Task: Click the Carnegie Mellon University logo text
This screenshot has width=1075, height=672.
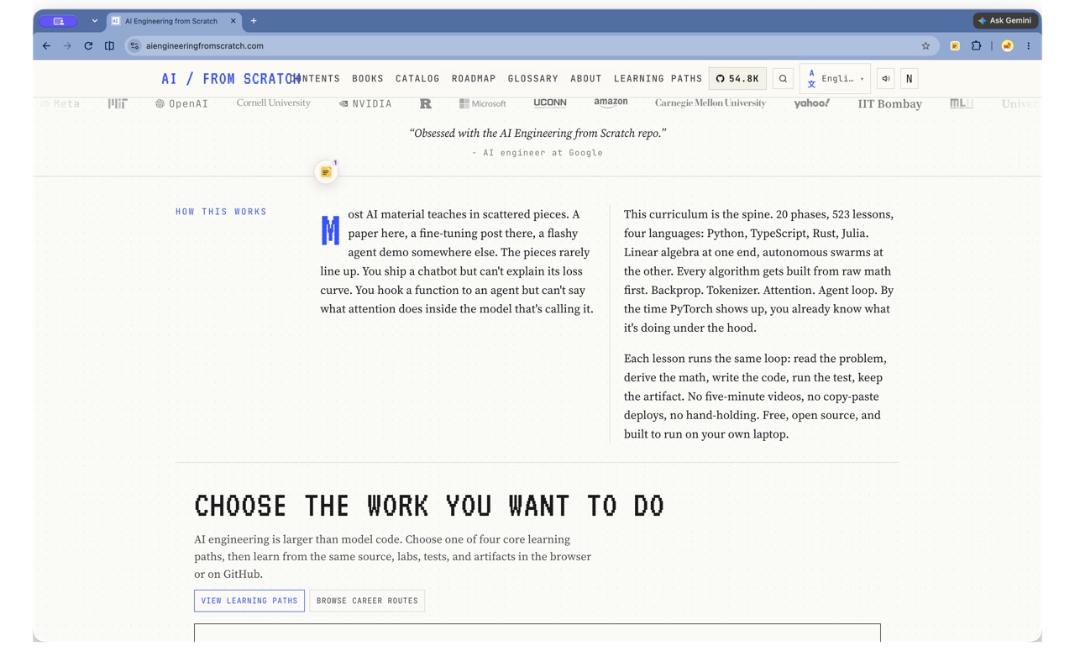Action: click(x=711, y=103)
